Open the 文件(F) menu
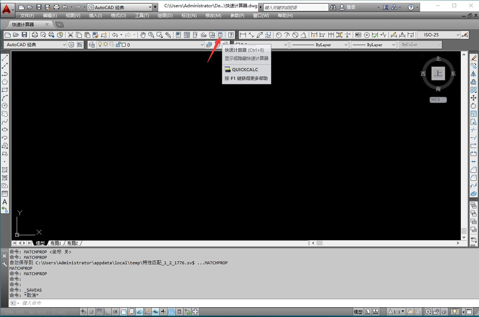479x317 pixels. [27, 15]
